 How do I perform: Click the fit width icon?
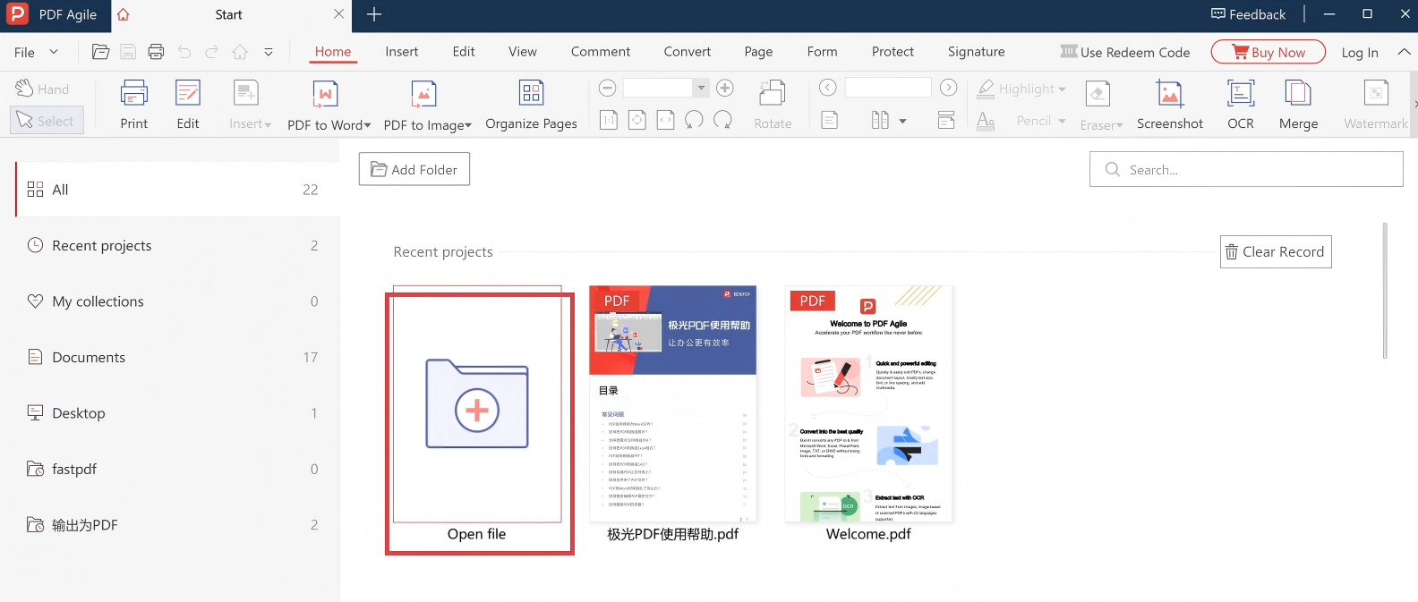click(665, 119)
